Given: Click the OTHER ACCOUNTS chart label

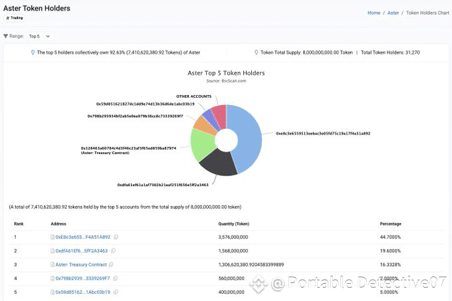Looking at the screenshot, I should coord(193,96).
